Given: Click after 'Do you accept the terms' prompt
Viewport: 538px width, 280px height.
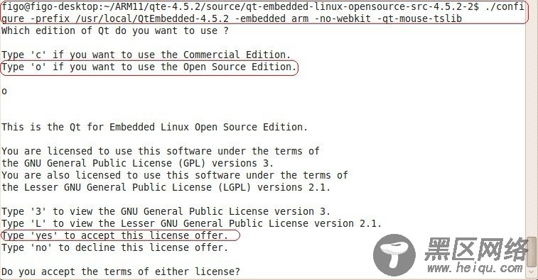Looking at the screenshot, I should 245,272.
